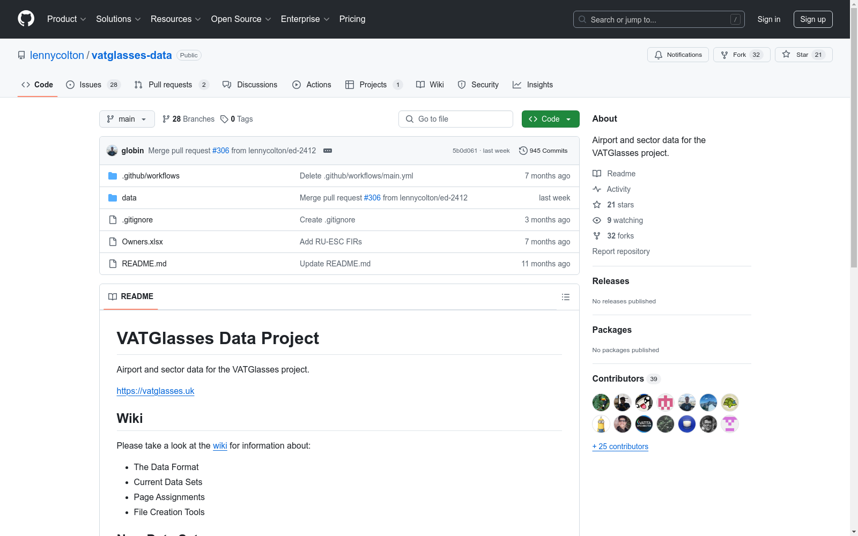Screen dimensions: 858x536
Task: Open the https://vatglasses.uk link
Action: click(156, 391)
